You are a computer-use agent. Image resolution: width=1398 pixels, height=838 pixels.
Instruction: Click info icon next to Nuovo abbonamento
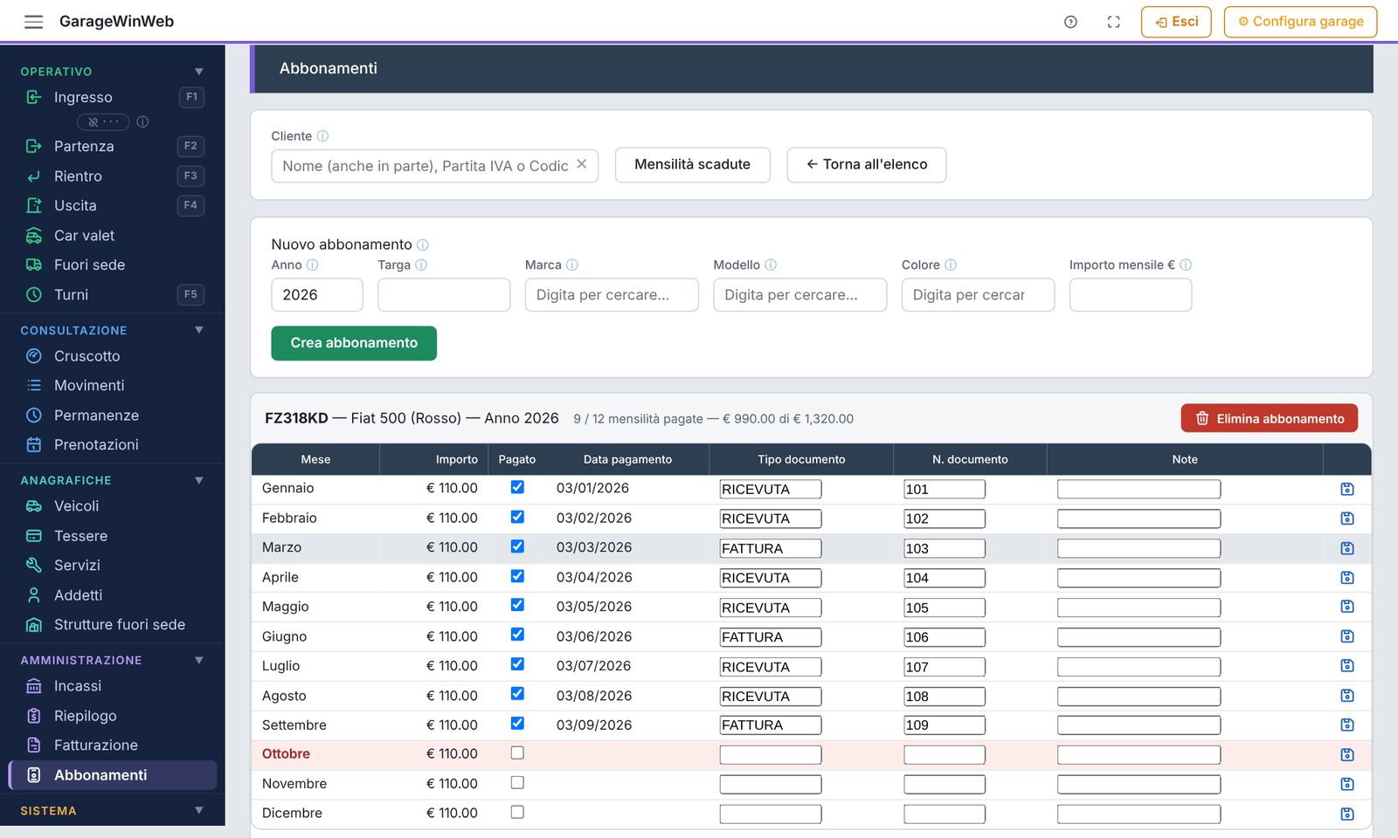[x=423, y=245]
